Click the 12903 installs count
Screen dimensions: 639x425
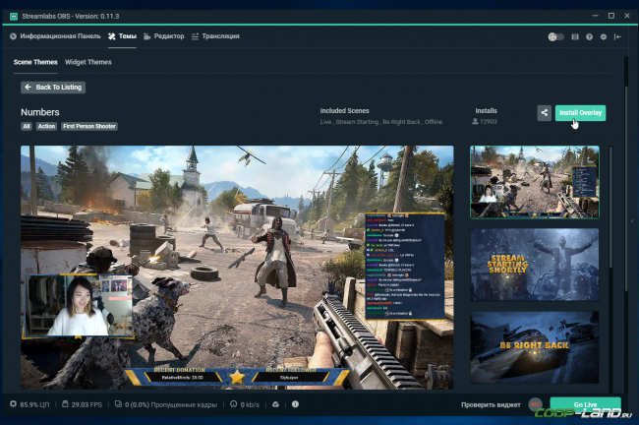tap(489, 122)
